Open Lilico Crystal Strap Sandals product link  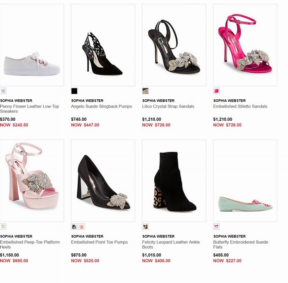[x=168, y=106]
